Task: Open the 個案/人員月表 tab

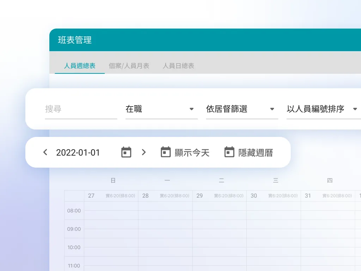Action: 129,66
